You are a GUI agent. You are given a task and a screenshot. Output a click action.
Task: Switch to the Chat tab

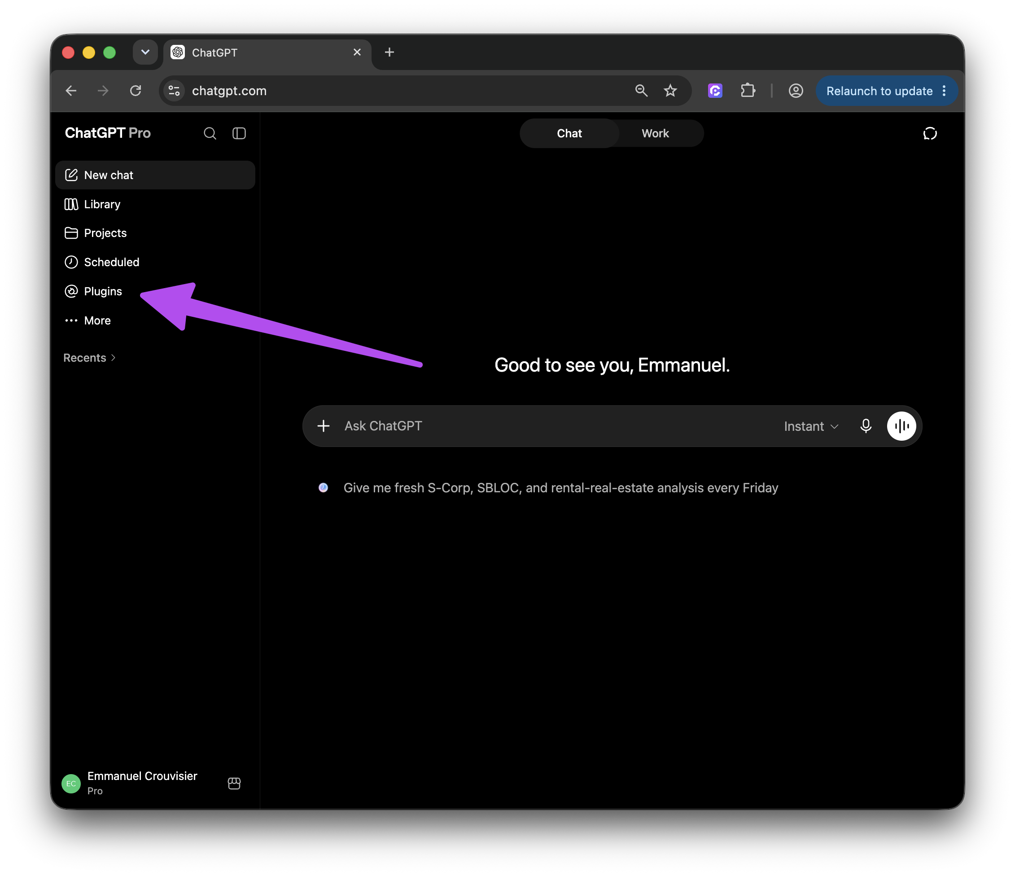569,133
